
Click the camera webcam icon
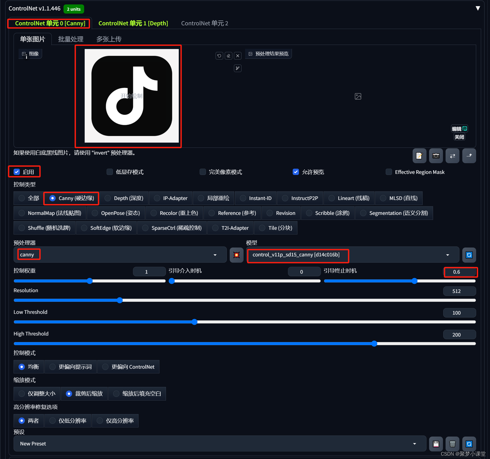point(436,156)
